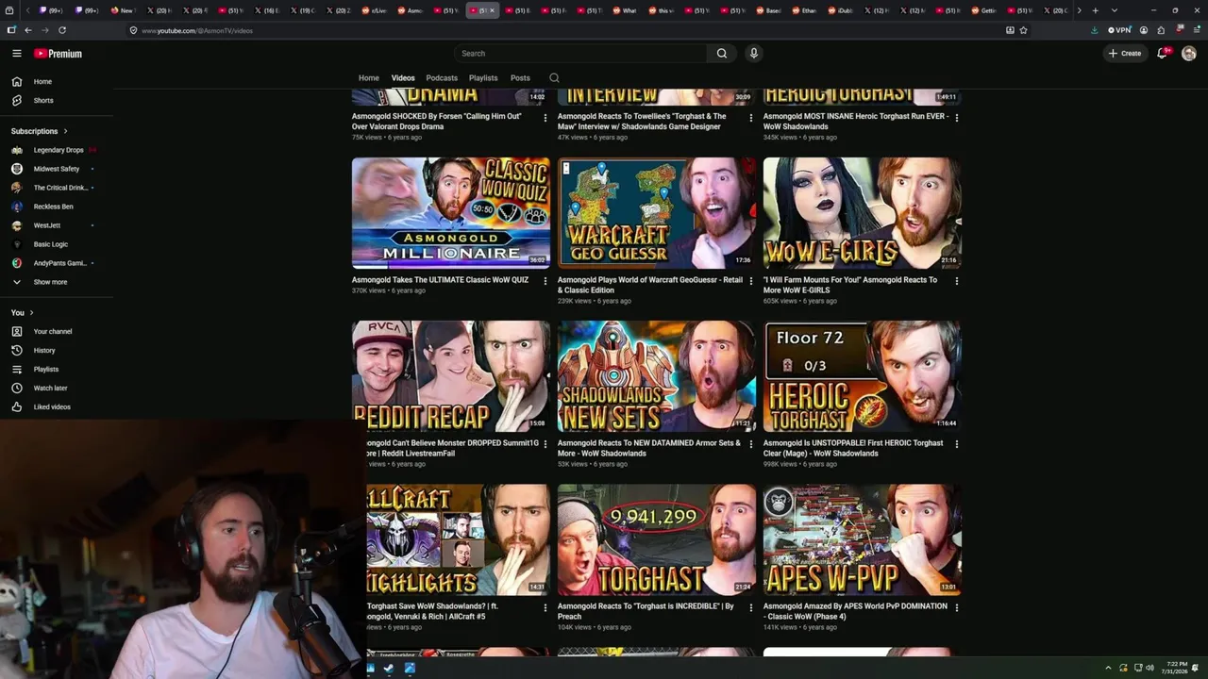Switch to the Podcasts tab
The image size is (1208, 679).
click(442, 78)
